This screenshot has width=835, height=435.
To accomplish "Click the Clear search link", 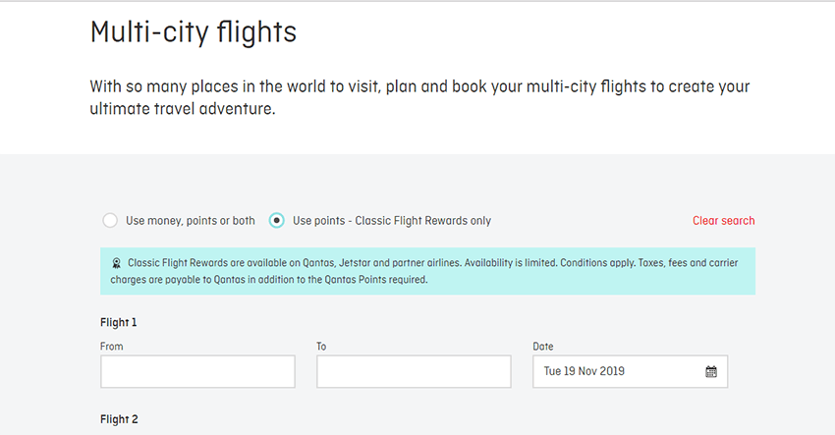I will (x=723, y=221).
